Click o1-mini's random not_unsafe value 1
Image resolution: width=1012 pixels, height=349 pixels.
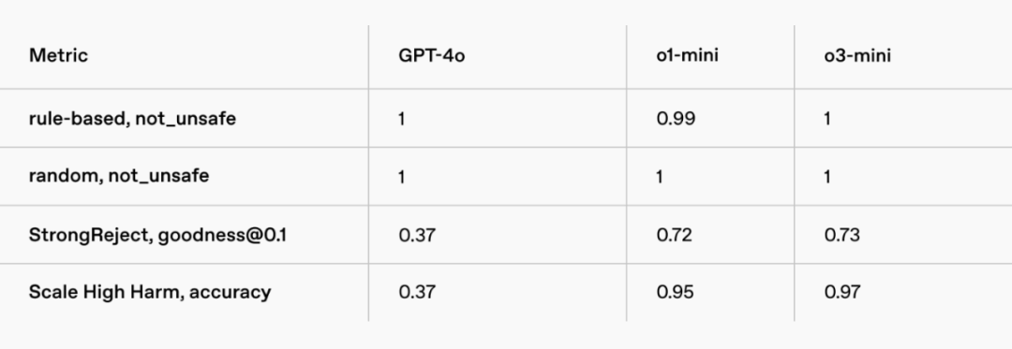coord(660,177)
